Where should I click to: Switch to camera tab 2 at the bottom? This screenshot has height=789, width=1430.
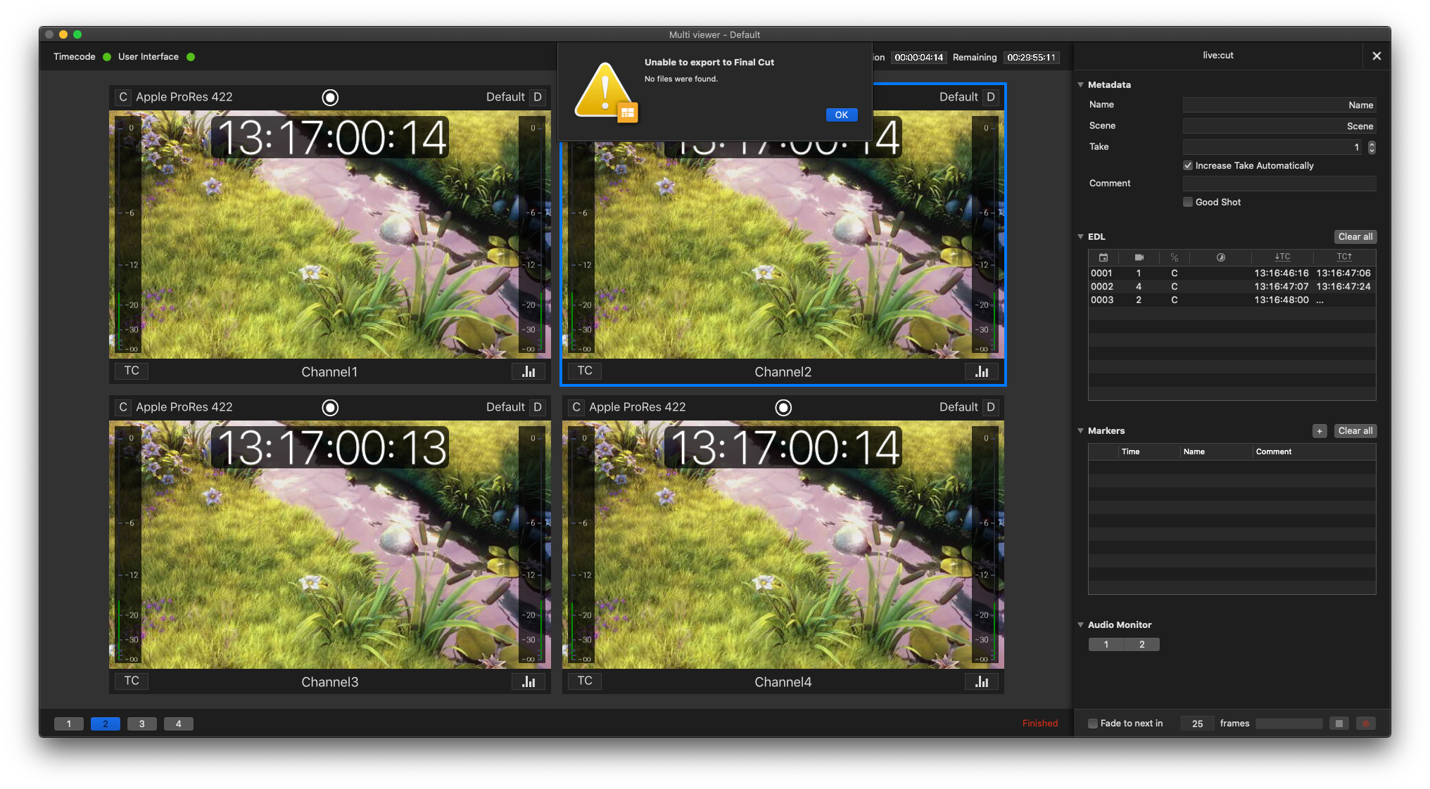[x=106, y=724]
